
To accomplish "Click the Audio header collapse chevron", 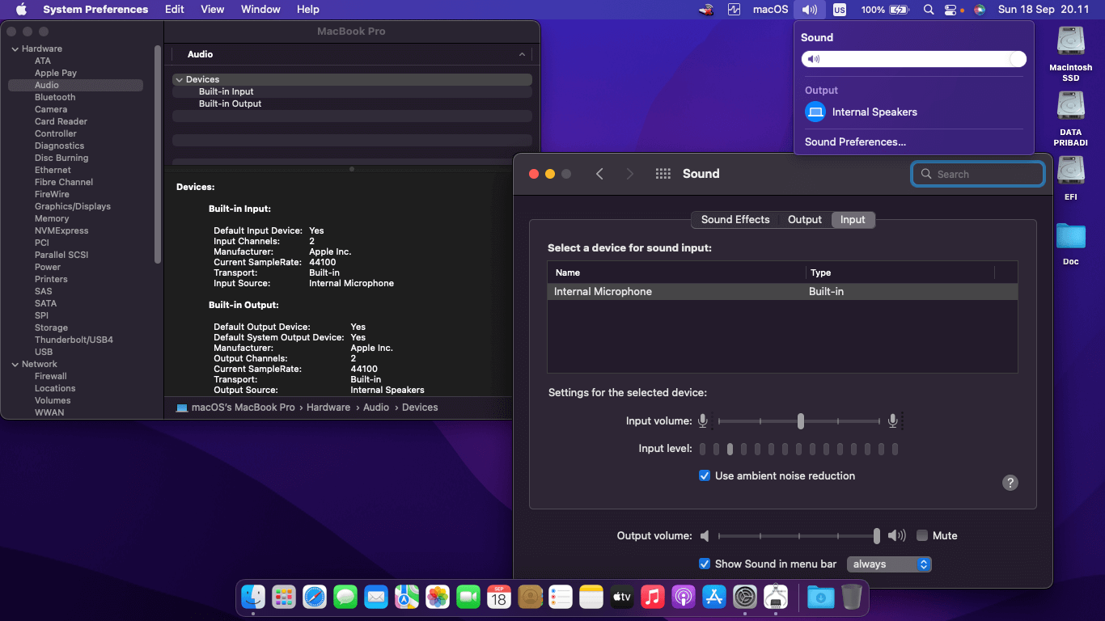I will (522, 54).
